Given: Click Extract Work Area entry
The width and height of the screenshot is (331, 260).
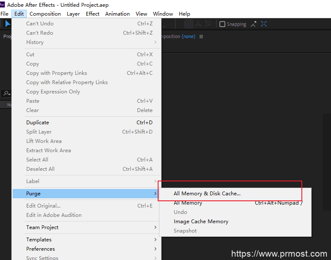Looking at the screenshot, I should pyautogui.click(x=86, y=150).
